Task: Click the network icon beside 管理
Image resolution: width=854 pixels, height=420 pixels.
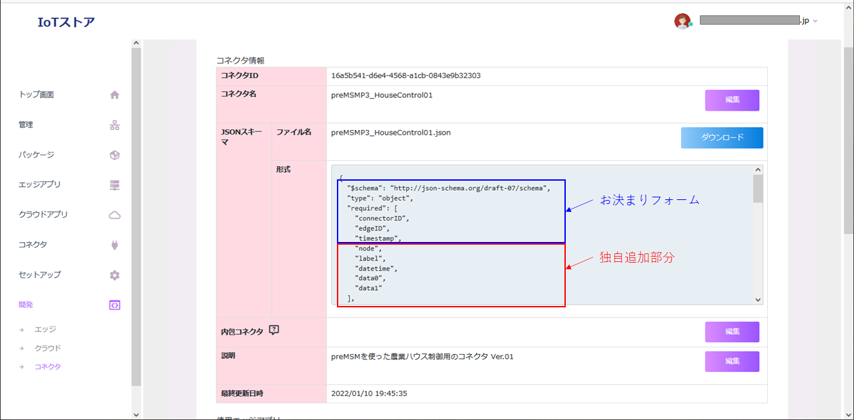Action: [114, 125]
